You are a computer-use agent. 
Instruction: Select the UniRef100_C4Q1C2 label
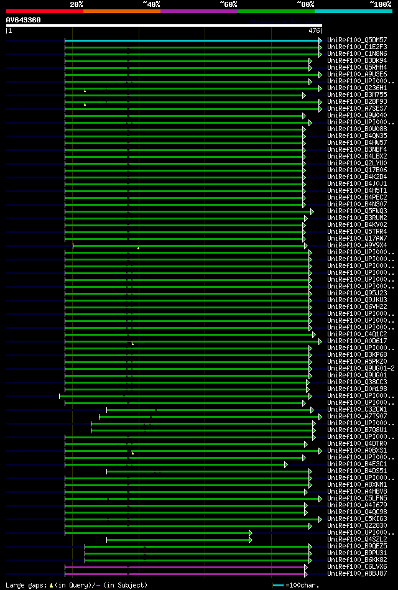[357, 334]
